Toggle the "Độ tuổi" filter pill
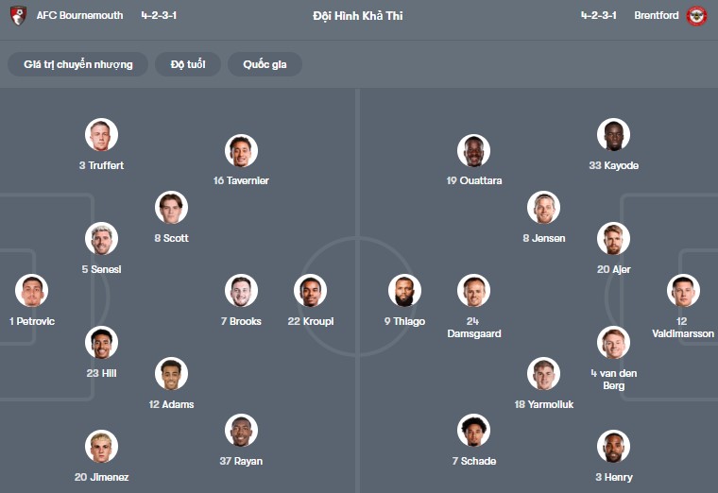This screenshot has height=493, width=718. (188, 64)
